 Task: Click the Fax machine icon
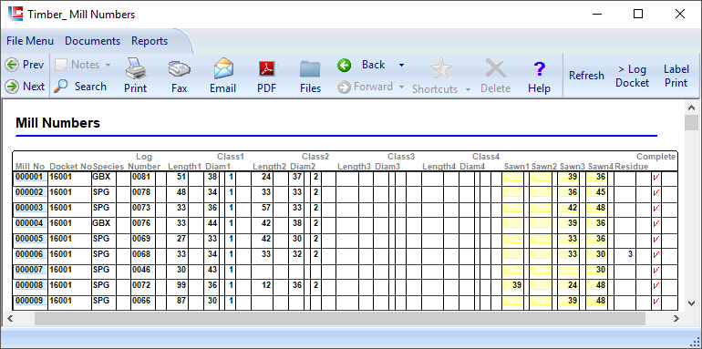179,69
